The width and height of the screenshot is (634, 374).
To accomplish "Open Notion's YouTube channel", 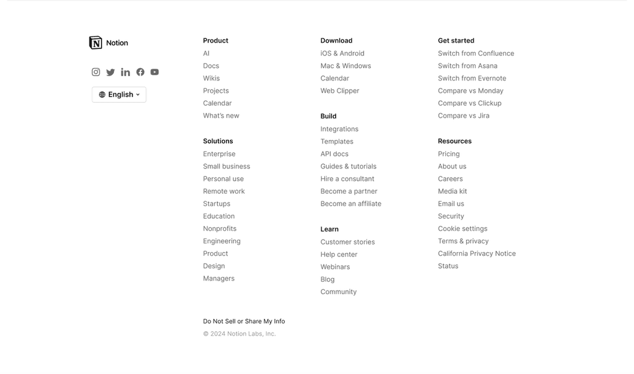I will coord(154,72).
